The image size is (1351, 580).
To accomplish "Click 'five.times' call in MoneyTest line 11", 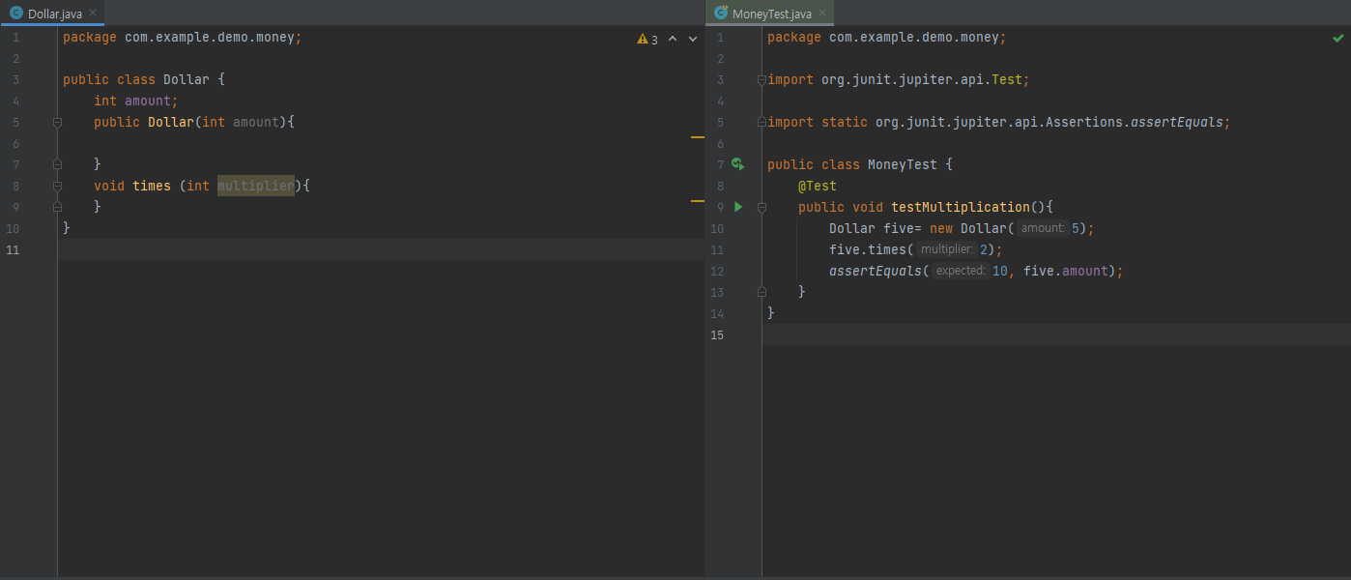I will [868, 249].
